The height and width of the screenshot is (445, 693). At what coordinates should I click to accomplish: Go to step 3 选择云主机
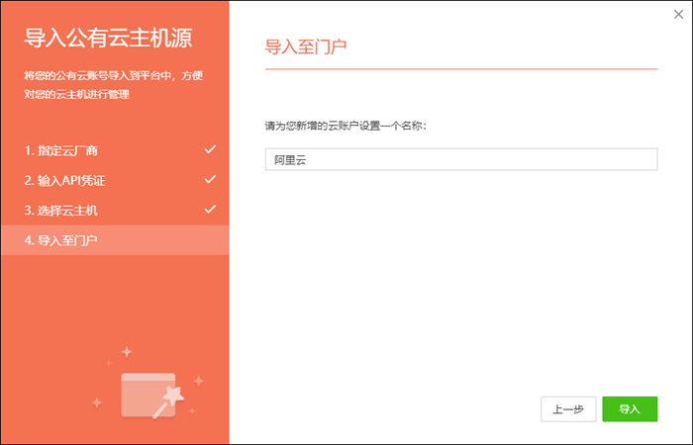tap(61, 211)
